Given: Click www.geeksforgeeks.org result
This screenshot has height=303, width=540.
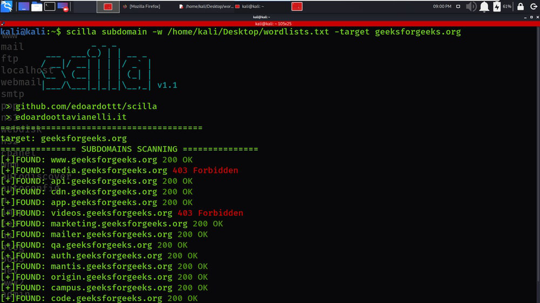Looking at the screenshot, I should [x=104, y=160].
